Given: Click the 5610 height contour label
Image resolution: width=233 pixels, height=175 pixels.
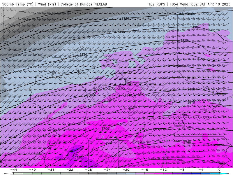Looking at the screenshot, I should point(190,78).
